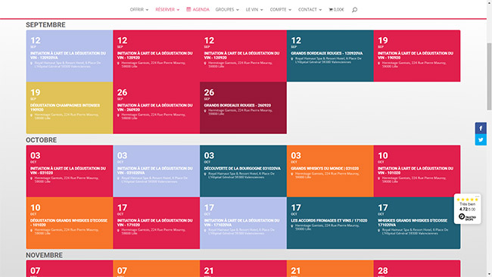Open the 03 Oct Grands Whiskys du Monde event
The width and height of the screenshot is (492, 277).
330,171
